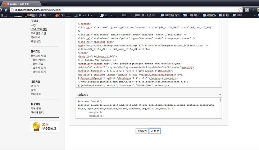Open 초대 관리 page
259x150 pixels.
tap(36, 94)
